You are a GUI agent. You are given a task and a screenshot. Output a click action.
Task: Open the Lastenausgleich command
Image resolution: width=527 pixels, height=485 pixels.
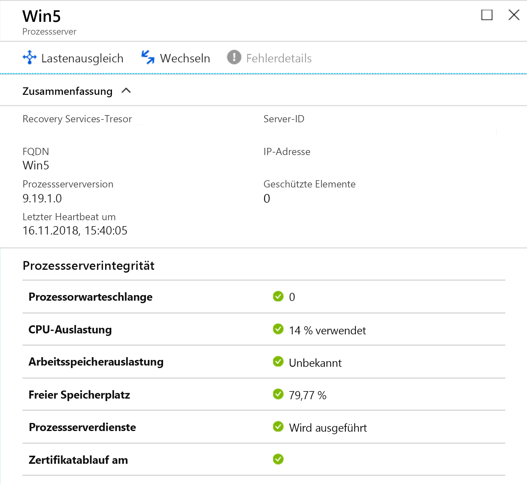73,58
